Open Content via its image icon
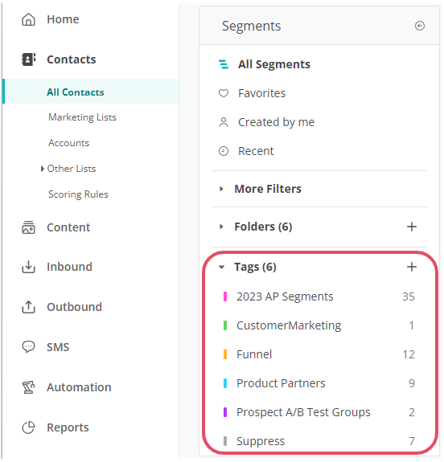444x462 pixels. pyautogui.click(x=28, y=227)
